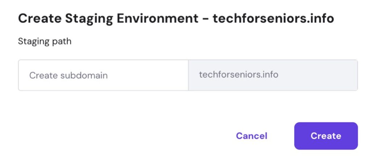Cancel the staging environment dialog
This screenshot has height=161, width=371.
pos(251,136)
